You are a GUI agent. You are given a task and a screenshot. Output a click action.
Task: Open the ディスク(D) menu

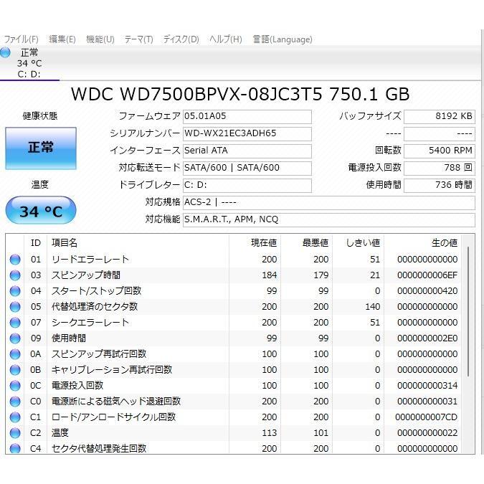click(181, 39)
